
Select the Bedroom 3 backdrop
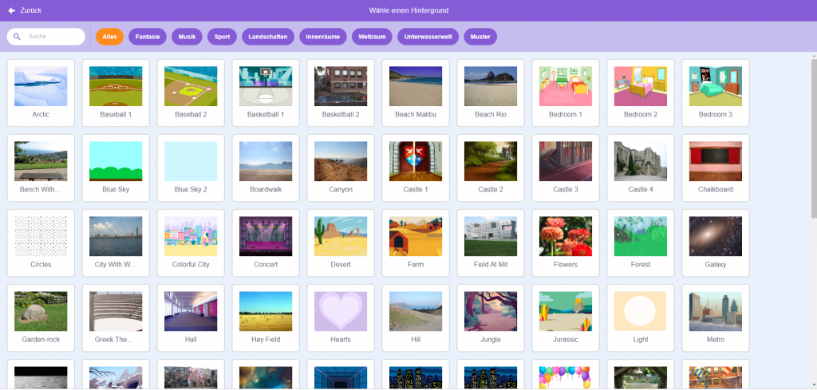tap(716, 93)
